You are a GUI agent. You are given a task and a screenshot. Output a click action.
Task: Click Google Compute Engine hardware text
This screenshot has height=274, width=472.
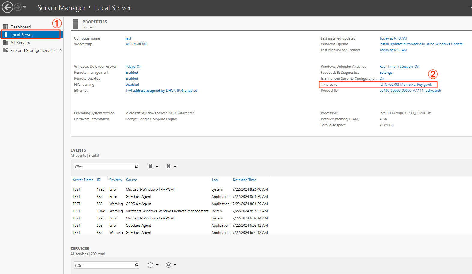tap(151, 119)
